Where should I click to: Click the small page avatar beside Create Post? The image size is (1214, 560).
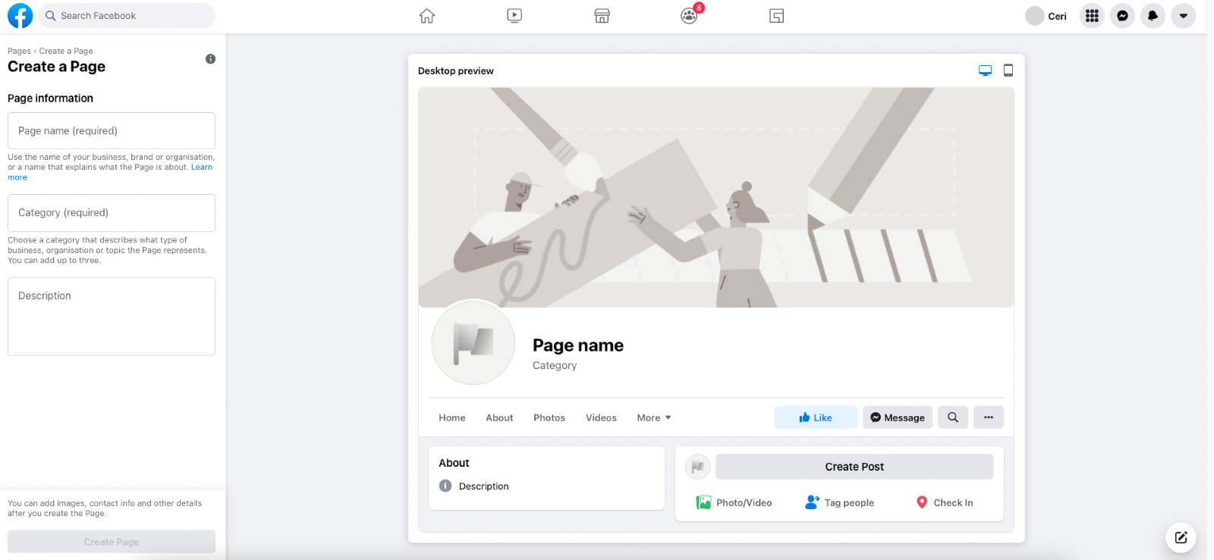[698, 467]
